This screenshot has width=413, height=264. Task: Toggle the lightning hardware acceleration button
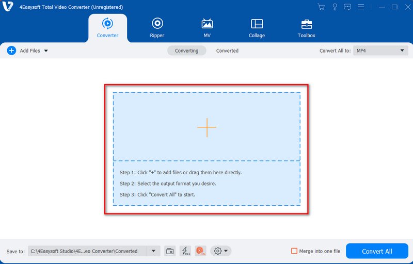click(x=185, y=251)
